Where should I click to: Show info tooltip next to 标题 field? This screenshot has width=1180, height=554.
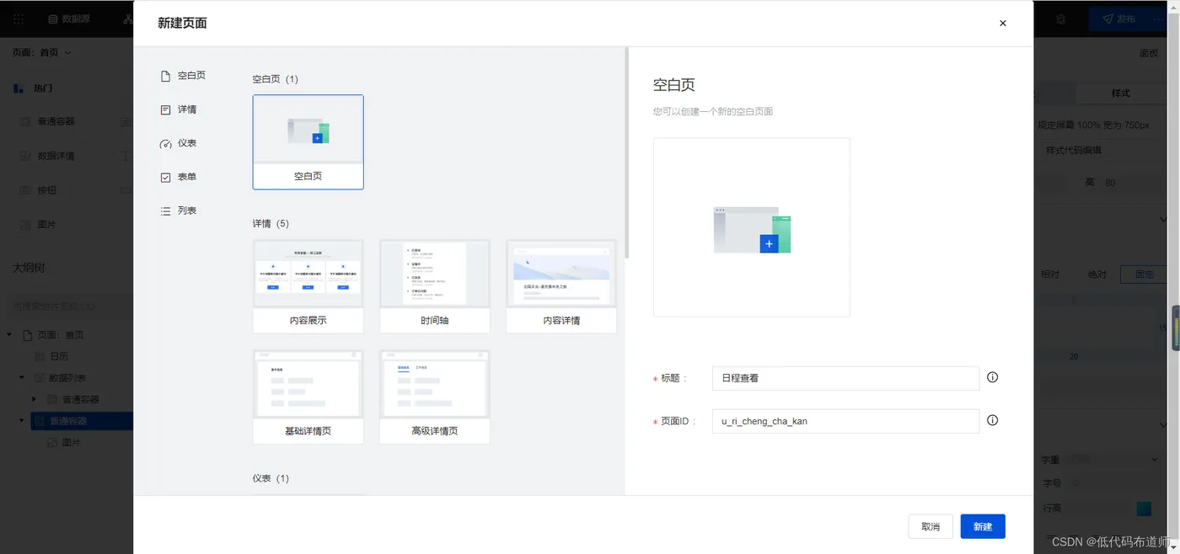992,377
